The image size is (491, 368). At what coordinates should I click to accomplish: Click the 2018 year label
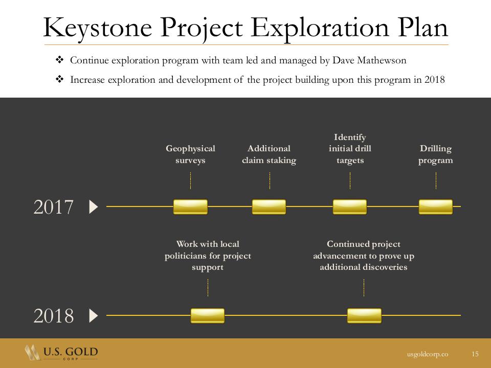pyautogui.click(x=54, y=316)
